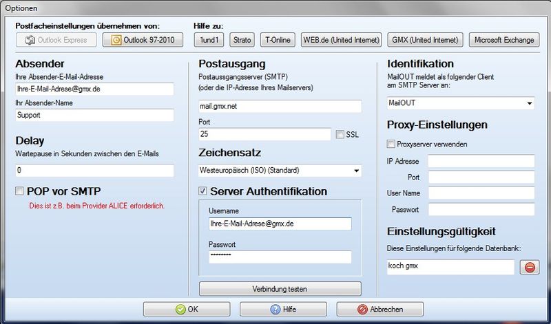Image resolution: width=551 pixels, height=324 pixels.
Task: Cancel with the Abbrechen button
Action: coord(380,310)
